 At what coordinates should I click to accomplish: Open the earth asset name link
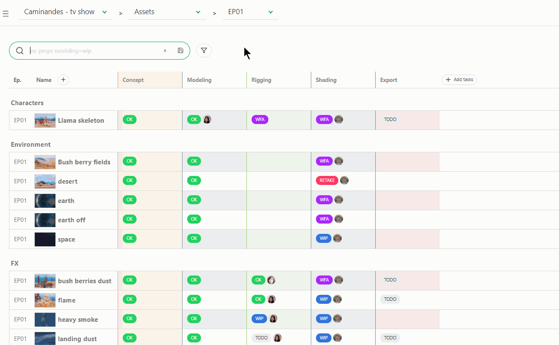click(x=67, y=200)
